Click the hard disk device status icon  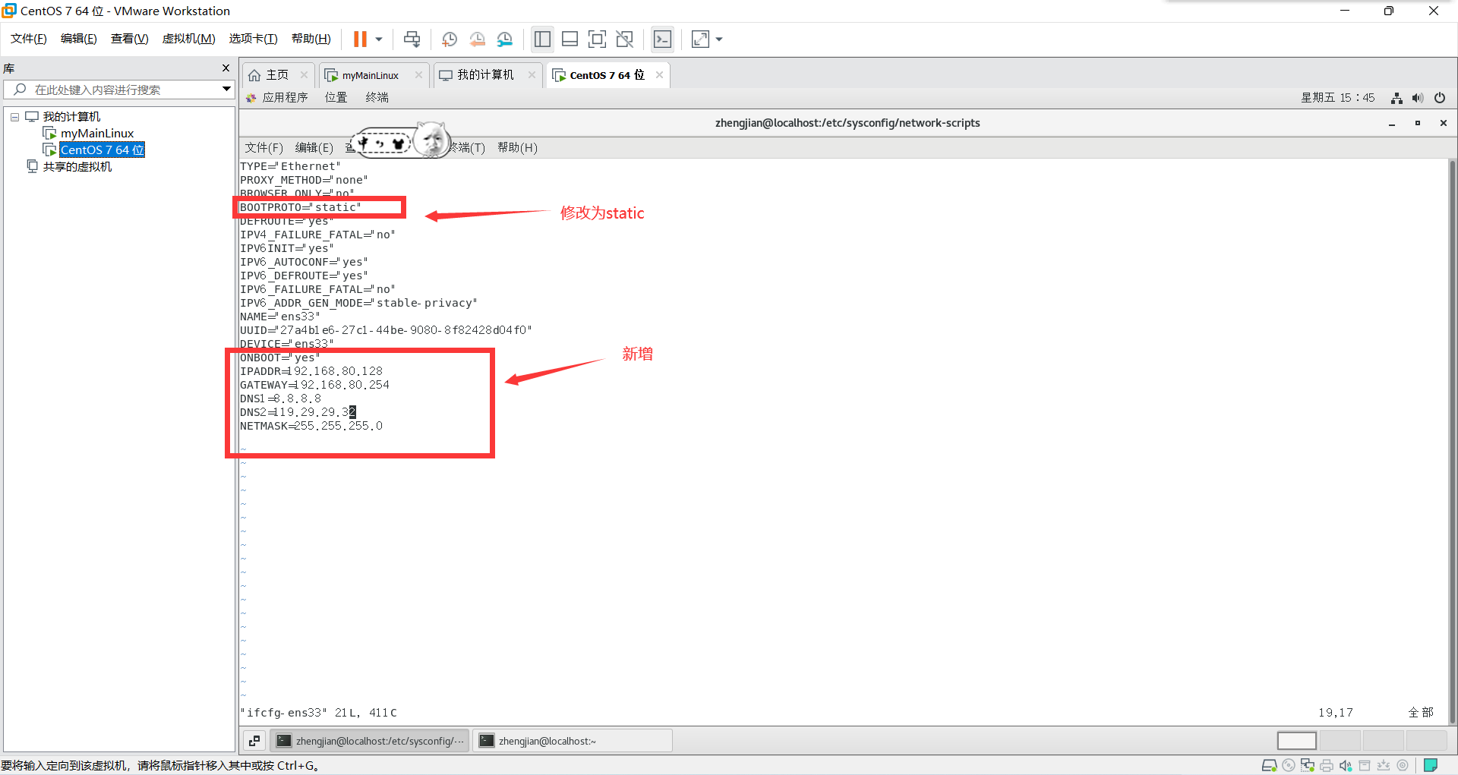[1269, 765]
